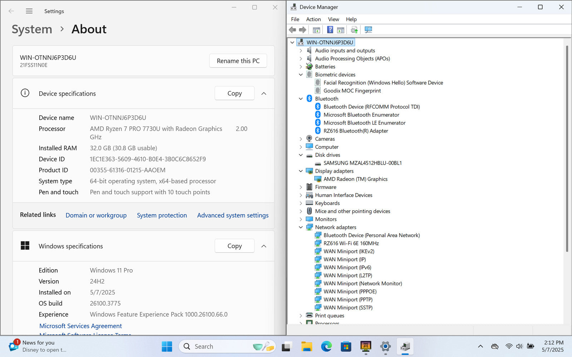Screen dimensions: 572x357
Task: Expand Cameras category
Action: click(x=301, y=139)
